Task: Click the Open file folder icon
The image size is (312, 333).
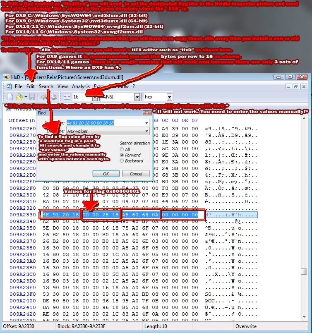Action: click(19, 97)
